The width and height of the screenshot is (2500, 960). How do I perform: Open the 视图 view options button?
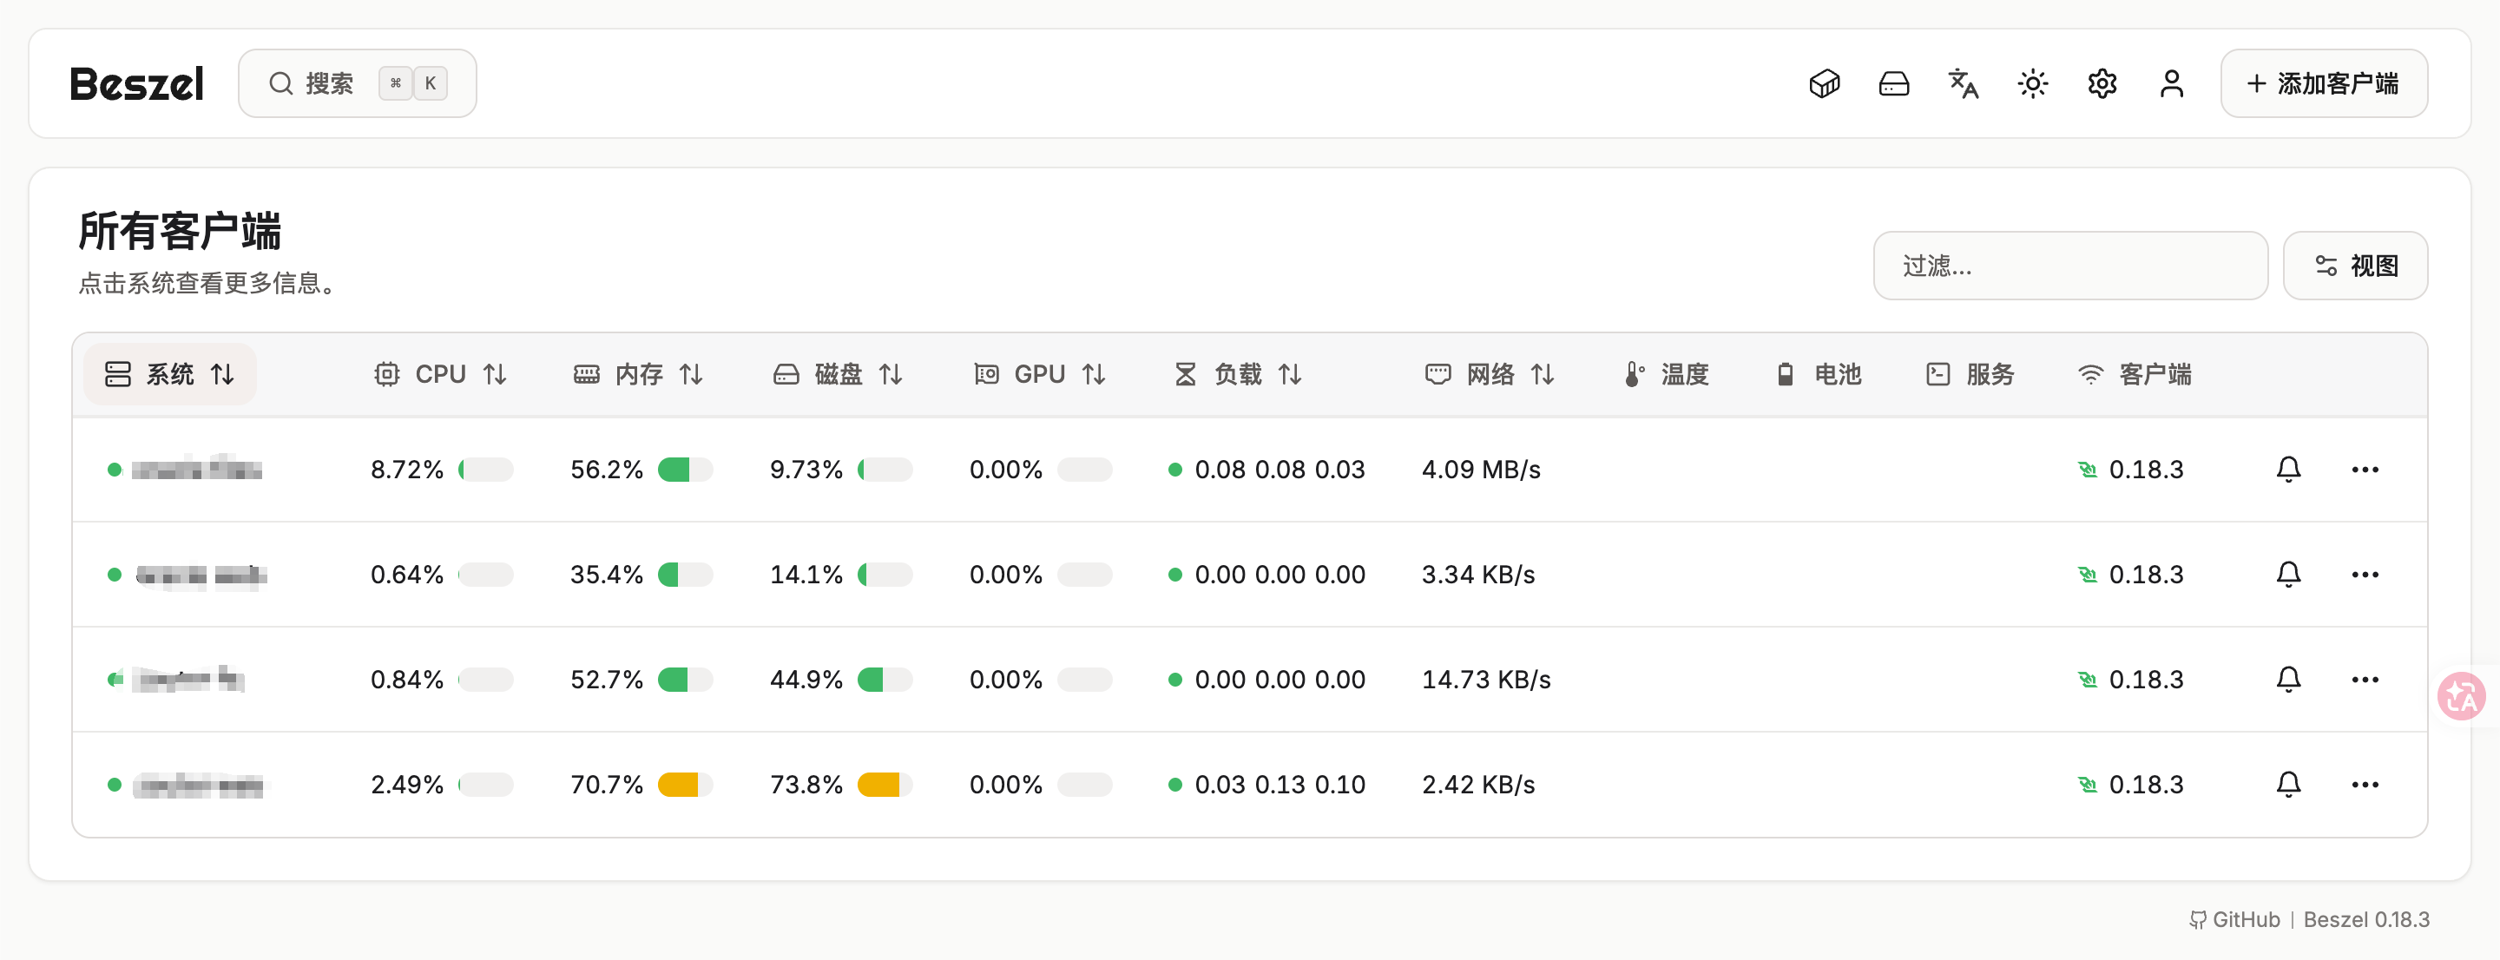[2354, 266]
